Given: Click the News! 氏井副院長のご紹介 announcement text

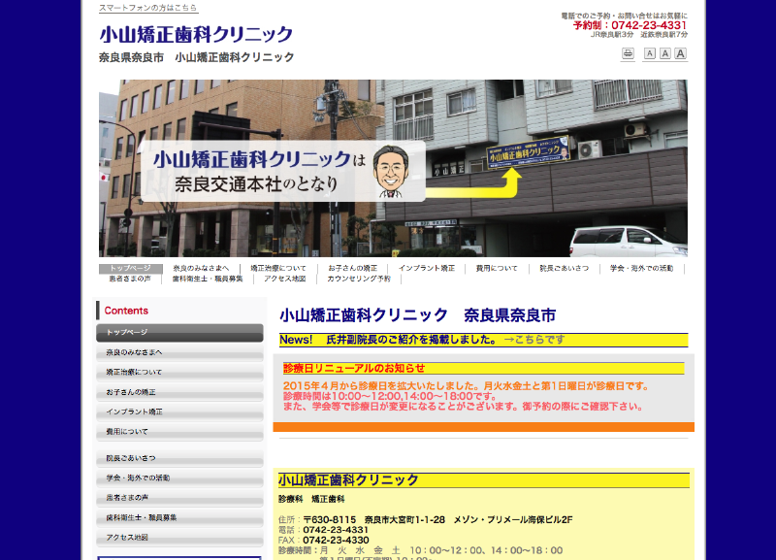Looking at the screenshot, I should click(388, 340).
